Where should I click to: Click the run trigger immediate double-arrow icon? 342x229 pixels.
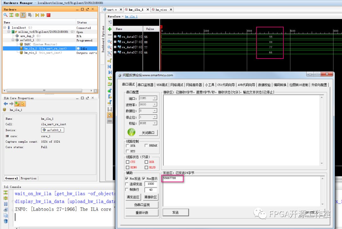pyautogui.click(x=42, y=15)
